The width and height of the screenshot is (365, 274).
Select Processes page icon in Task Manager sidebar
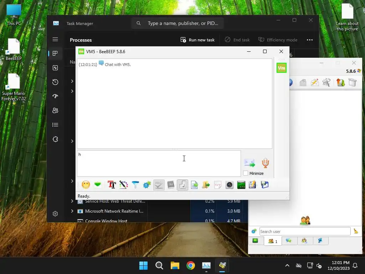[55, 54]
